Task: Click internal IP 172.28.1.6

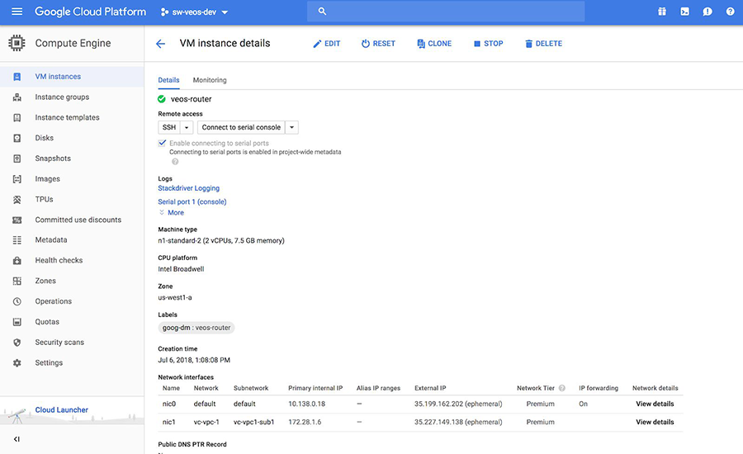Action: (x=305, y=422)
